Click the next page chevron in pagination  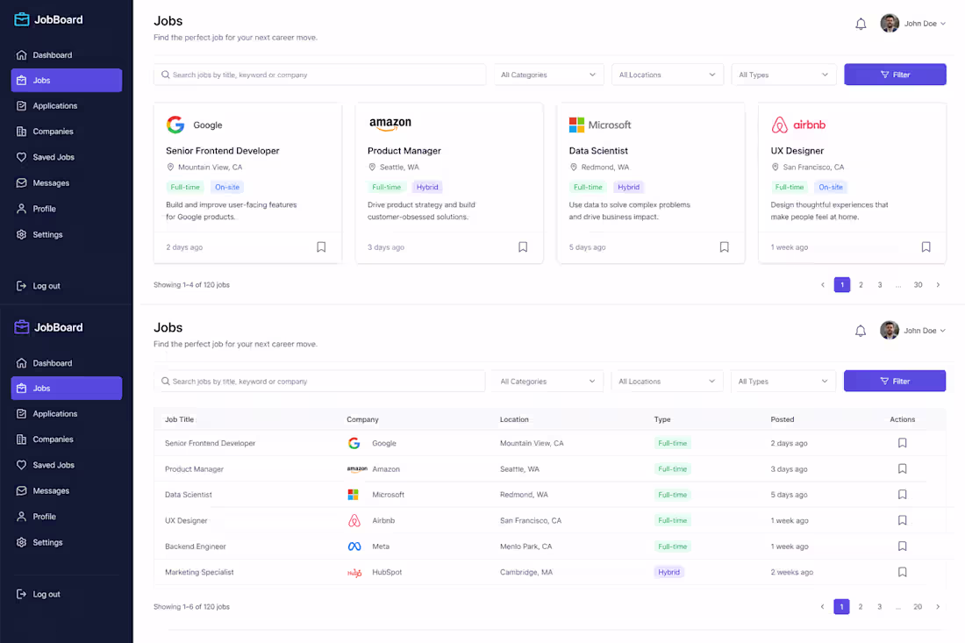(938, 284)
